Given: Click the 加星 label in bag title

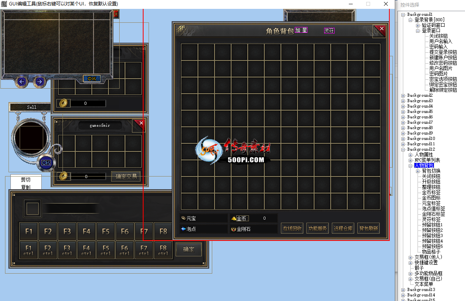Looking at the screenshot, I should pos(301,30).
